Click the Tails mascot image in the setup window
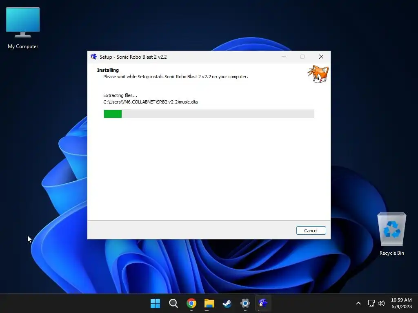 tap(318, 74)
